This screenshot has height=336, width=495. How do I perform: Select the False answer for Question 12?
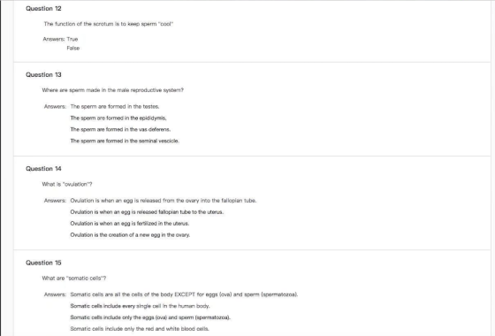[x=72, y=48]
